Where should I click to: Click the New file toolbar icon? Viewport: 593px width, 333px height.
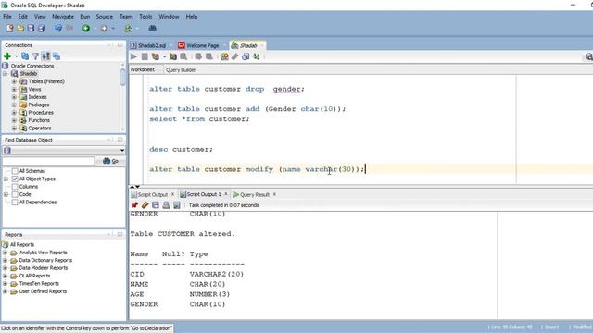[10, 29]
